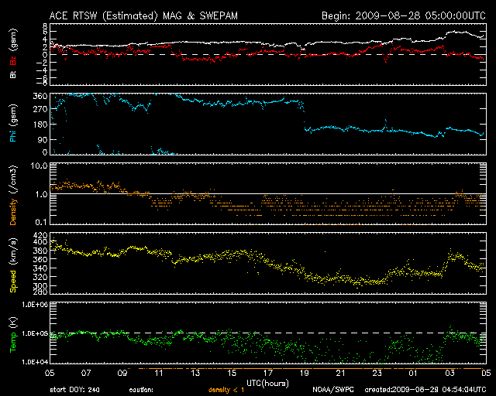The height and width of the screenshot is (396, 496).
Task: Click the "300" tick on the Speed axis
Action: pos(40,286)
